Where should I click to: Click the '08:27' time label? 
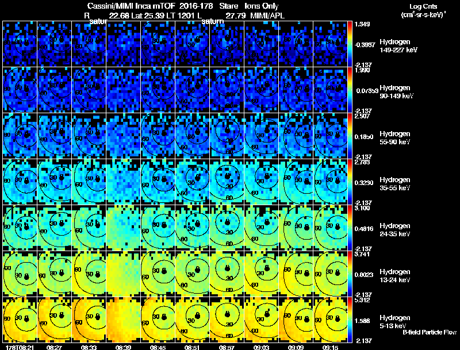point(55,347)
